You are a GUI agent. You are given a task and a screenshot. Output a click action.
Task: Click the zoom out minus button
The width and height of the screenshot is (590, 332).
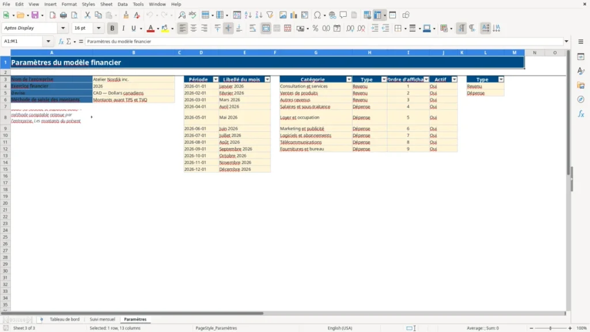(x=531, y=328)
